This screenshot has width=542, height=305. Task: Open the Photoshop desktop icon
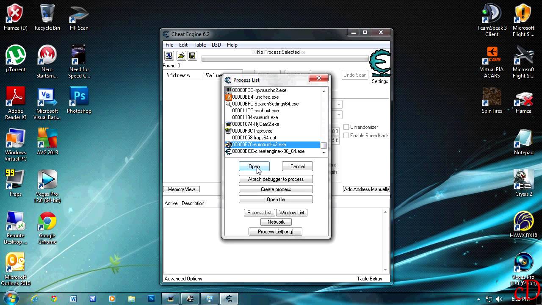point(79,100)
